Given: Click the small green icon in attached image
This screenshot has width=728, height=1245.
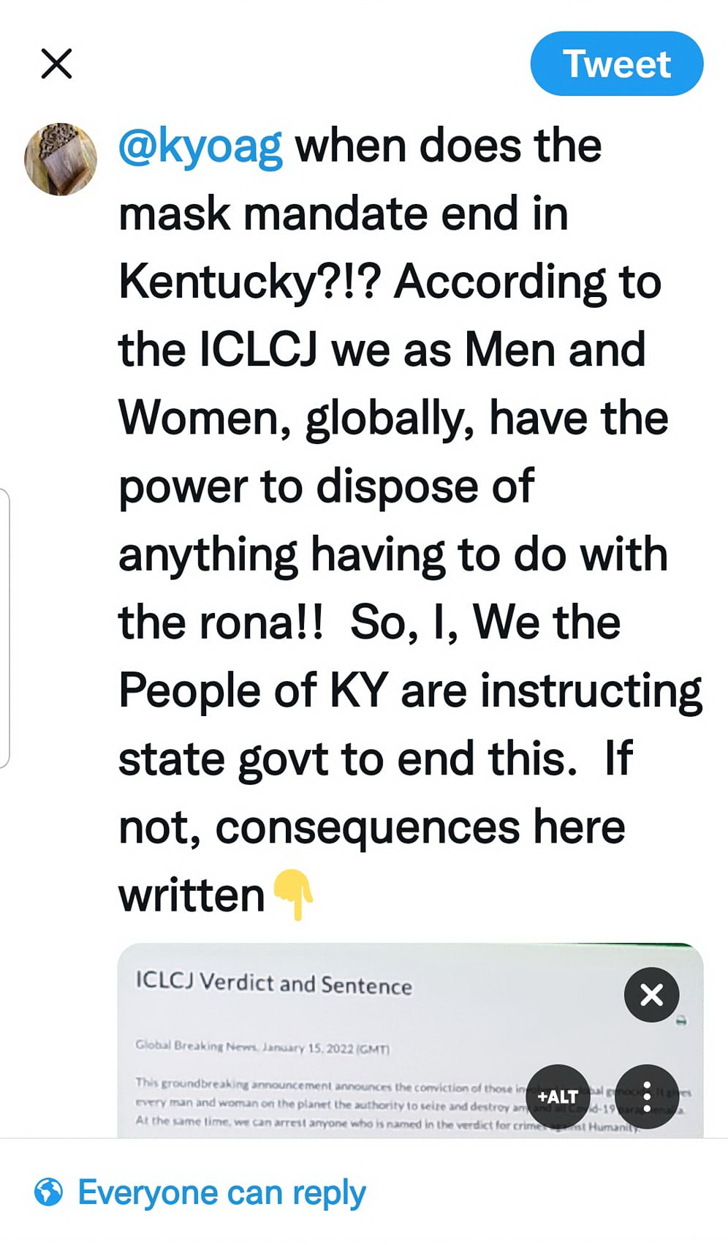Looking at the screenshot, I should click(x=681, y=1020).
